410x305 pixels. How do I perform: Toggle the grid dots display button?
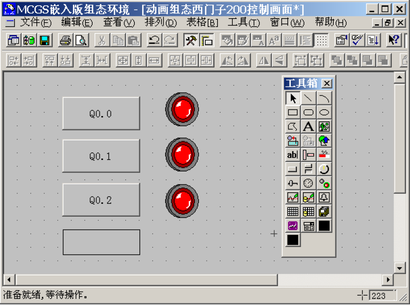(322, 40)
